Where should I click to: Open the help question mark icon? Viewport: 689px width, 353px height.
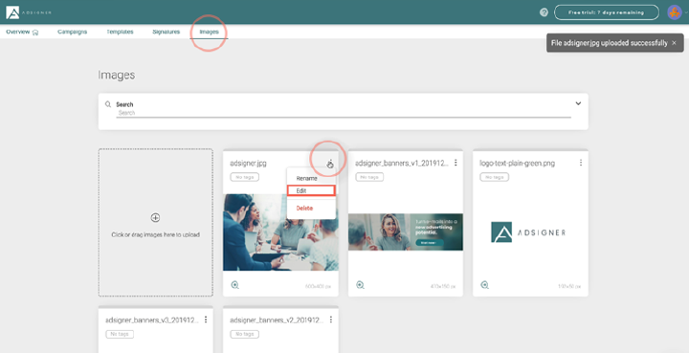tap(544, 12)
